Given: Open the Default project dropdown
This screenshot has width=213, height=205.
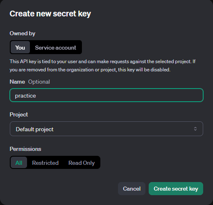Looking at the screenshot, I should click(106, 129).
